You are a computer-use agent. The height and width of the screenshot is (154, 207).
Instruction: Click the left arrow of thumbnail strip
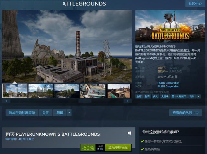[x=6, y=101]
